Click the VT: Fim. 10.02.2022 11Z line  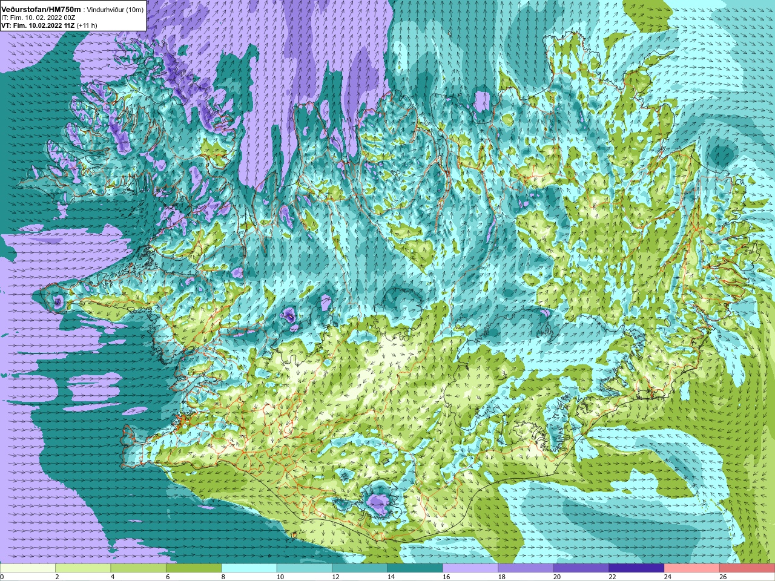coord(38,25)
